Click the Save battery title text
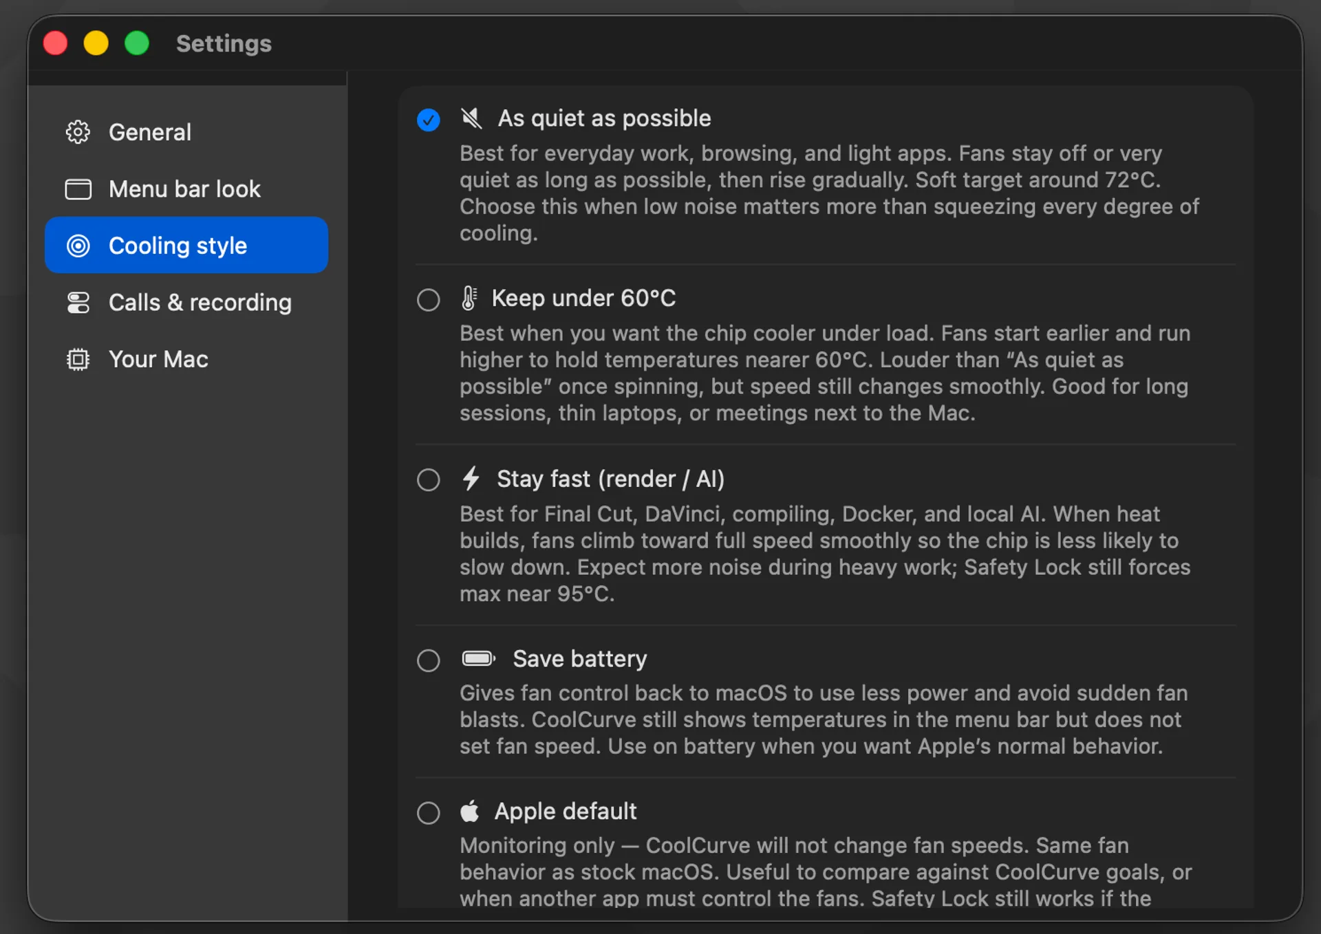This screenshot has width=1321, height=934. tap(579, 659)
